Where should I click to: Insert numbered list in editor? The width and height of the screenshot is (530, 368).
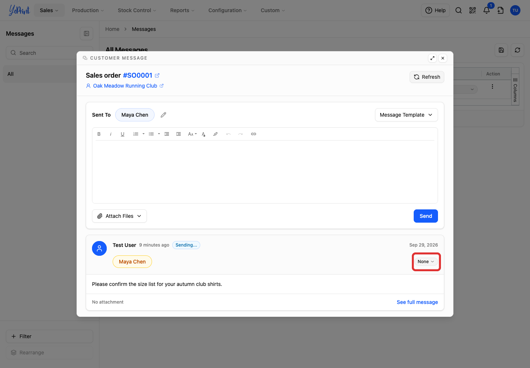(136, 134)
